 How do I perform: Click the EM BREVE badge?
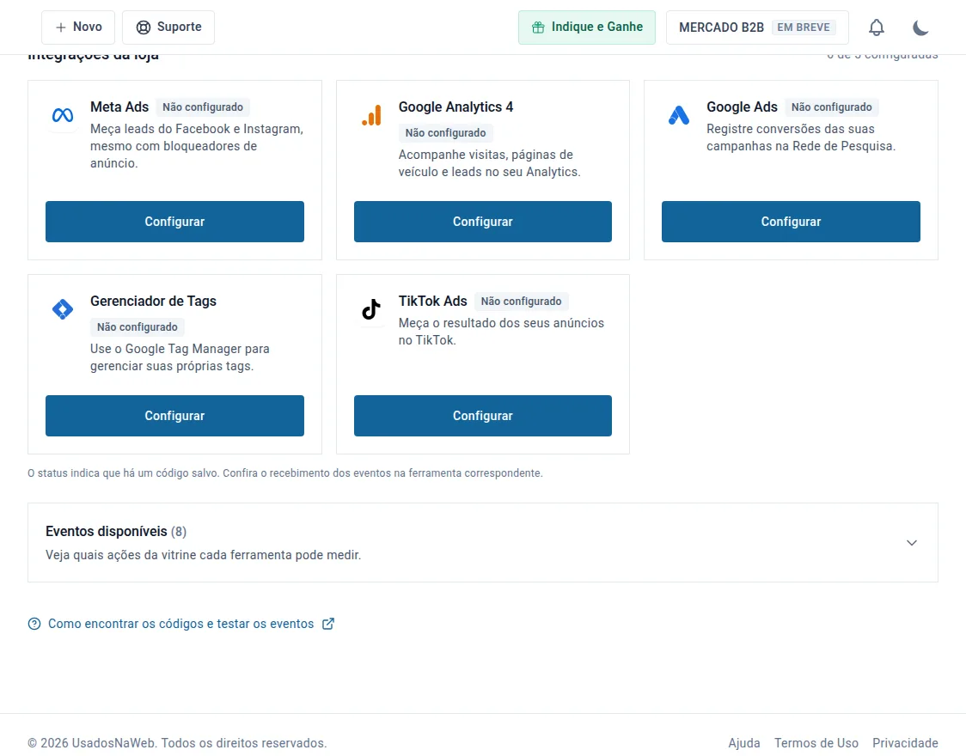(804, 27)
